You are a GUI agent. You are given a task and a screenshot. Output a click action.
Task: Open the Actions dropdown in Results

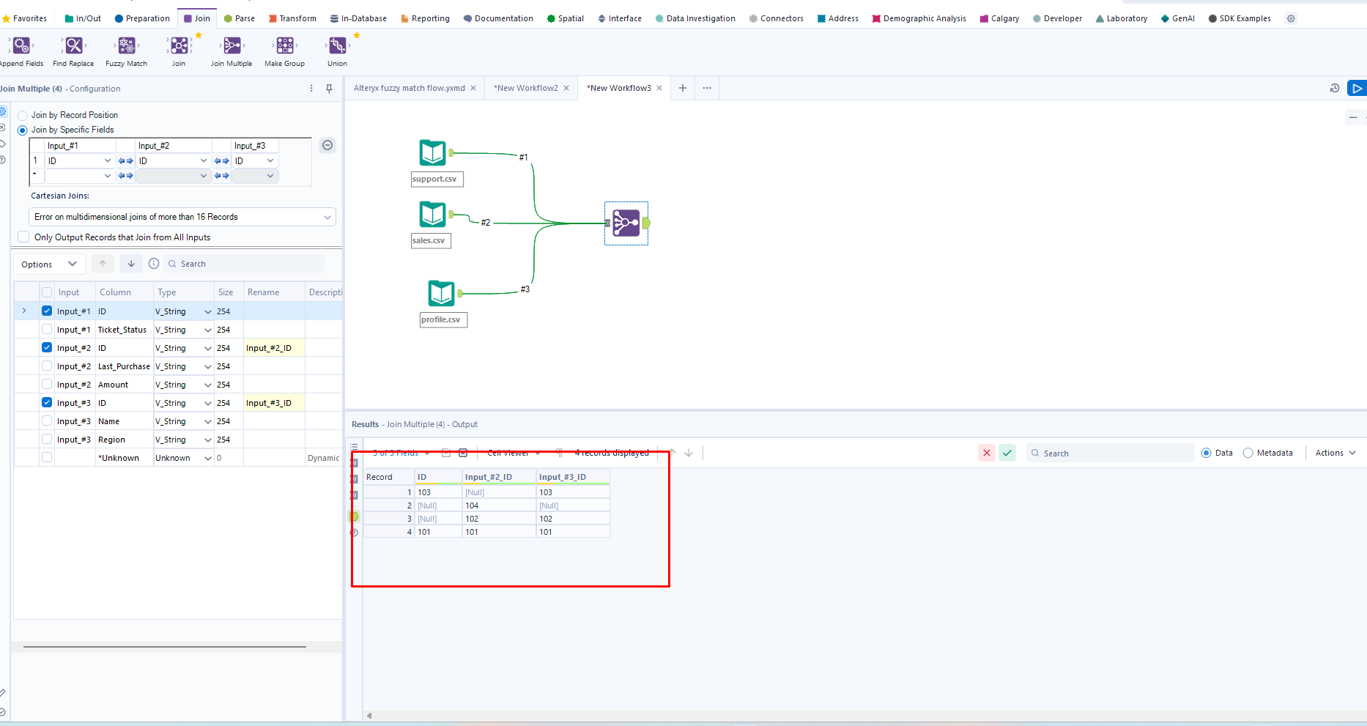tap(1335, 453)
